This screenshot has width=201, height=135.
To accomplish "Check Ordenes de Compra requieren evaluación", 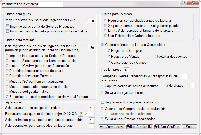I will (x=103, y=109).
